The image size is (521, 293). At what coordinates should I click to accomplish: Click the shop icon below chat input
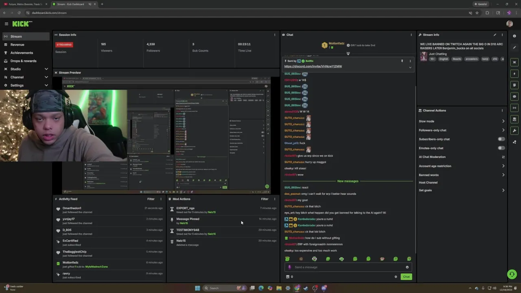coord(288,277)
